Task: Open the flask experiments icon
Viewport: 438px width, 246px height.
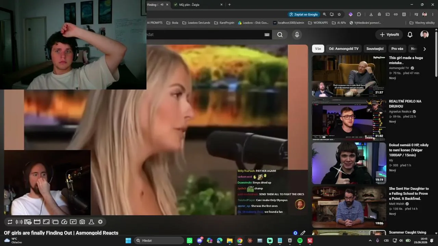Action: point(91,222)
